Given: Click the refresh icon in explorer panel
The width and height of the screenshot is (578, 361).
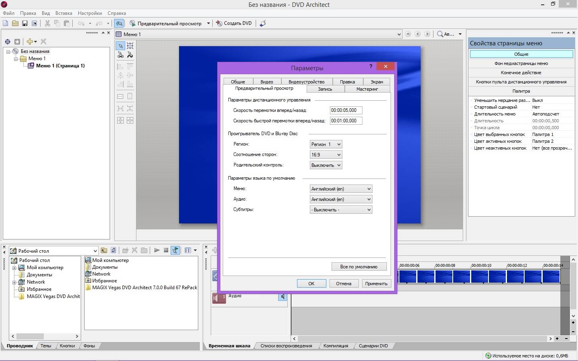Looking at the screenshot, I should [x=114, y=250].
